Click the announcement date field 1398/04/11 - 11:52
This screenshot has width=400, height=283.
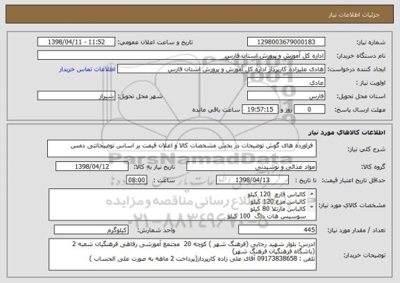tap(76, 42)
